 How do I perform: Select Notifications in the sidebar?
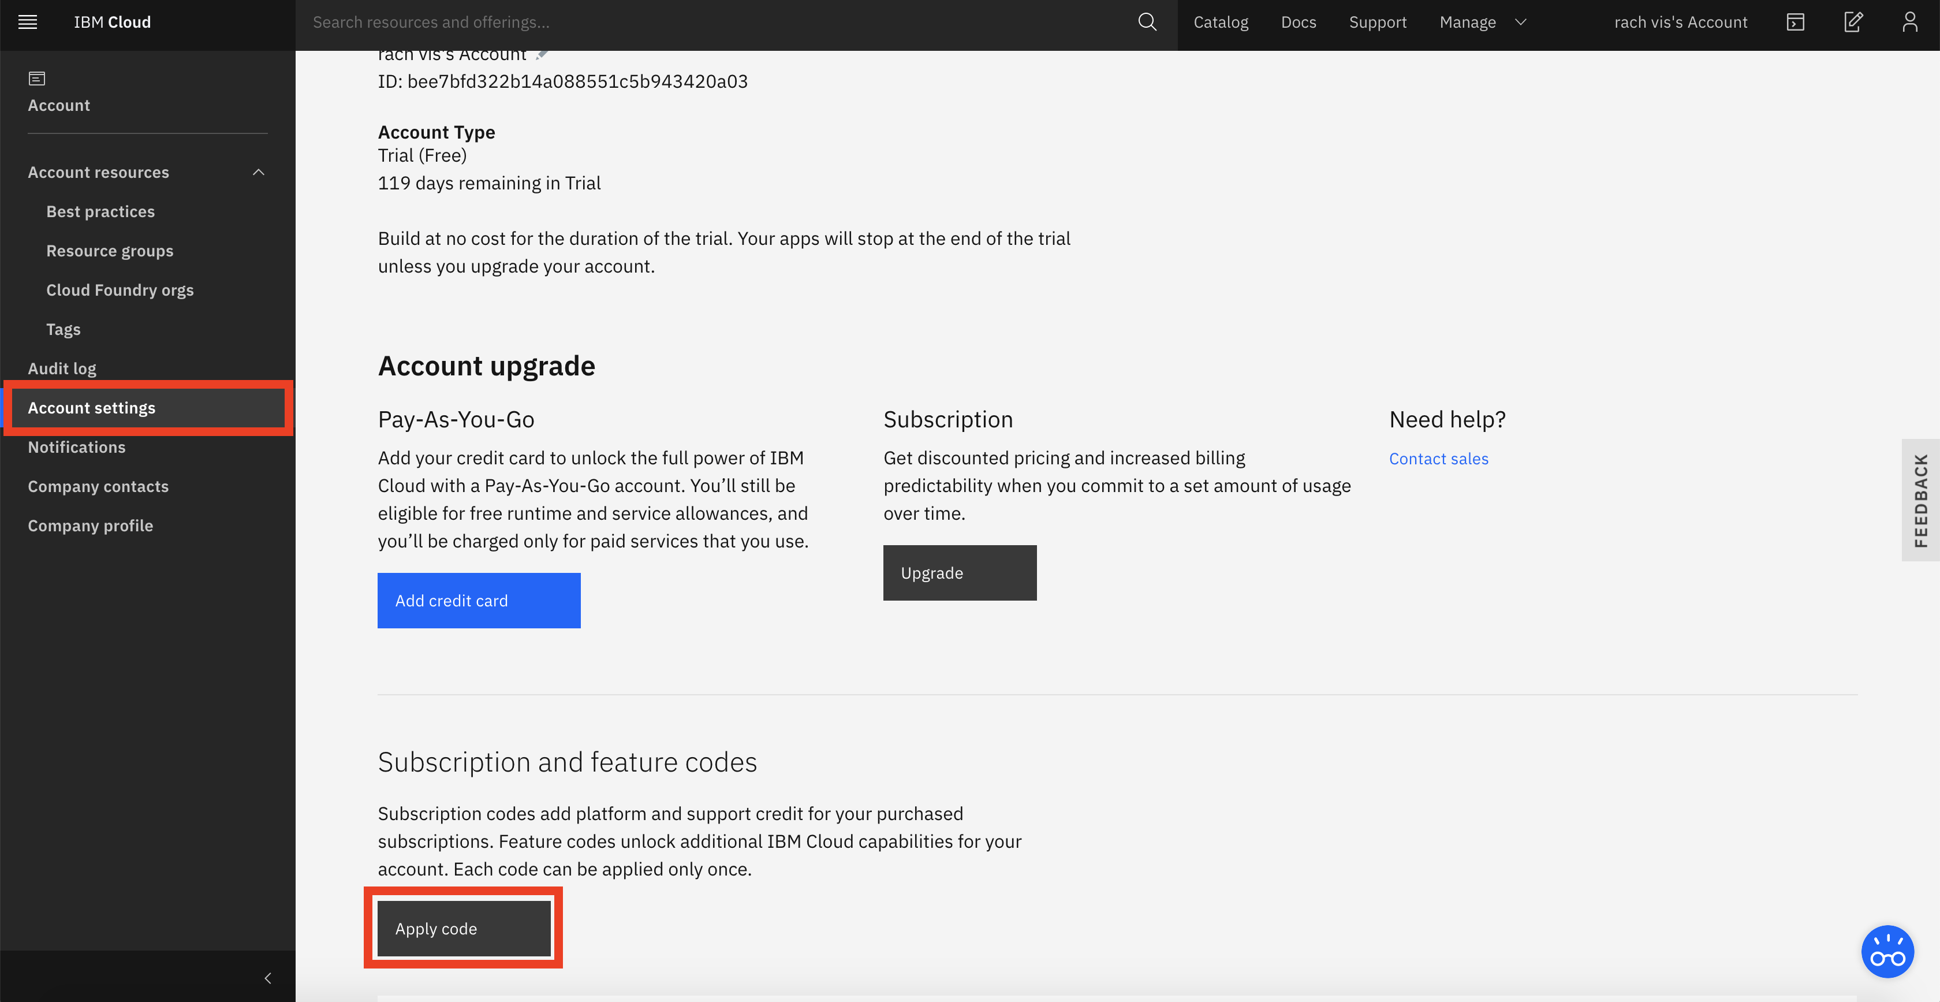point(77,447)
